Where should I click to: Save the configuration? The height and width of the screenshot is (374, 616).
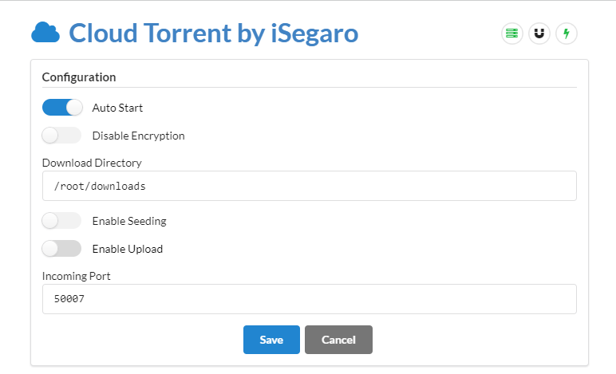point(271,340)
